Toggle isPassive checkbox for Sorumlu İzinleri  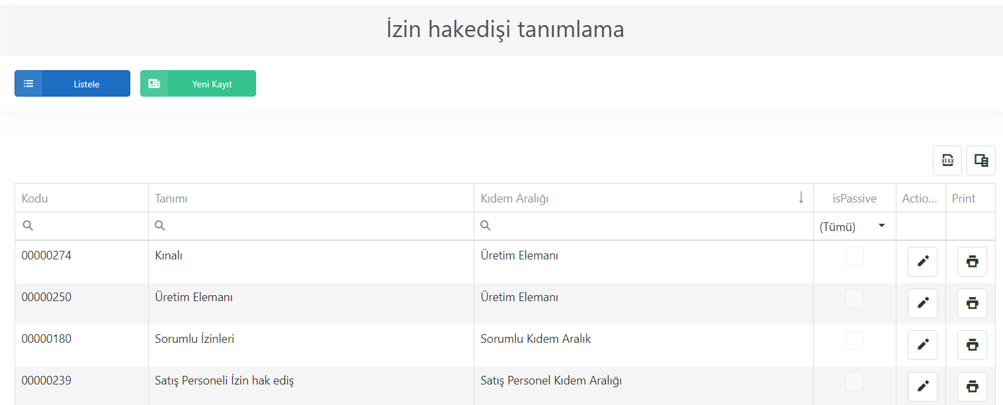pos(854,340)
